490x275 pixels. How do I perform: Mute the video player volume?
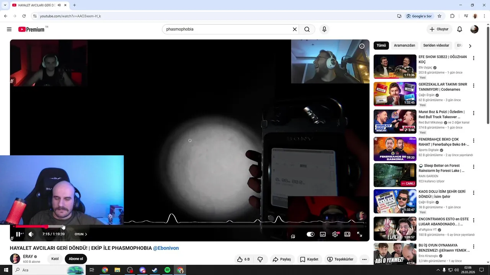31,234
